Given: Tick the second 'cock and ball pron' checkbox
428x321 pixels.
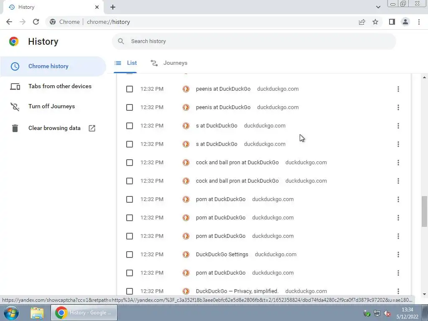Looking at the screenshot, I should coord(130,181).
